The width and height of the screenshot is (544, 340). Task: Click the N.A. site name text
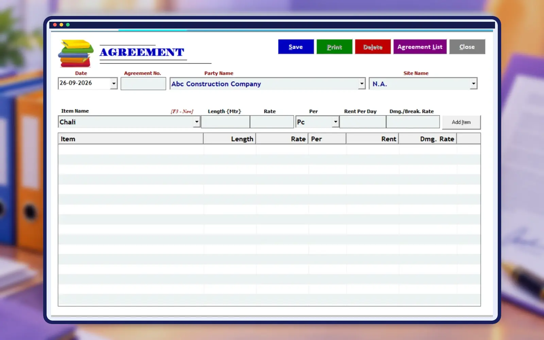pyautogui.click(x=380, y=84)
